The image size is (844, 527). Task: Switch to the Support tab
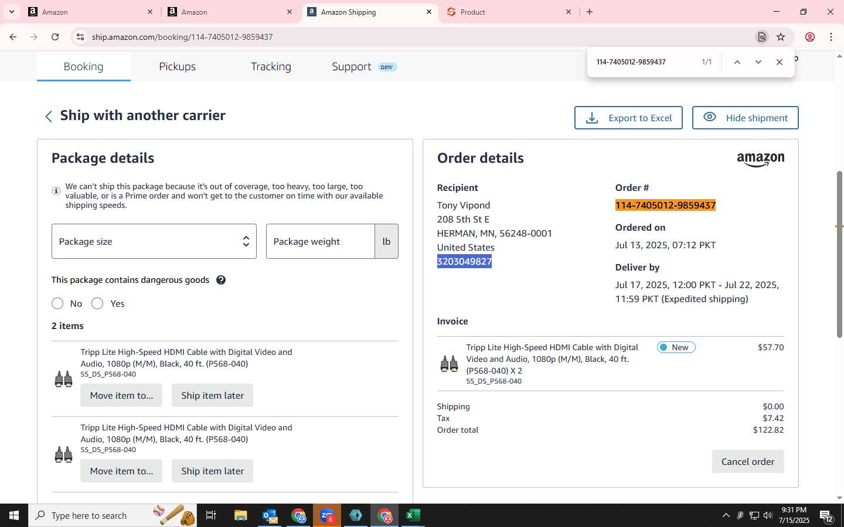(x=352, y=67)
